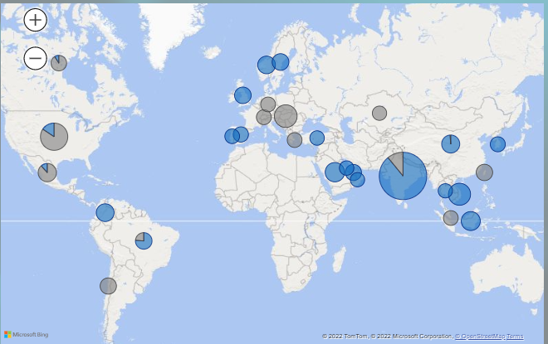Zoom out of the map
Image resolution: width=548 pixels, height=344 pixels.
(36, 58)
